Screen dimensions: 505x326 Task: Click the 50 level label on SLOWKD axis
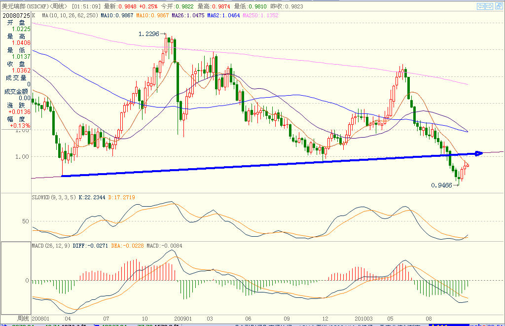(x=26, y=221)
